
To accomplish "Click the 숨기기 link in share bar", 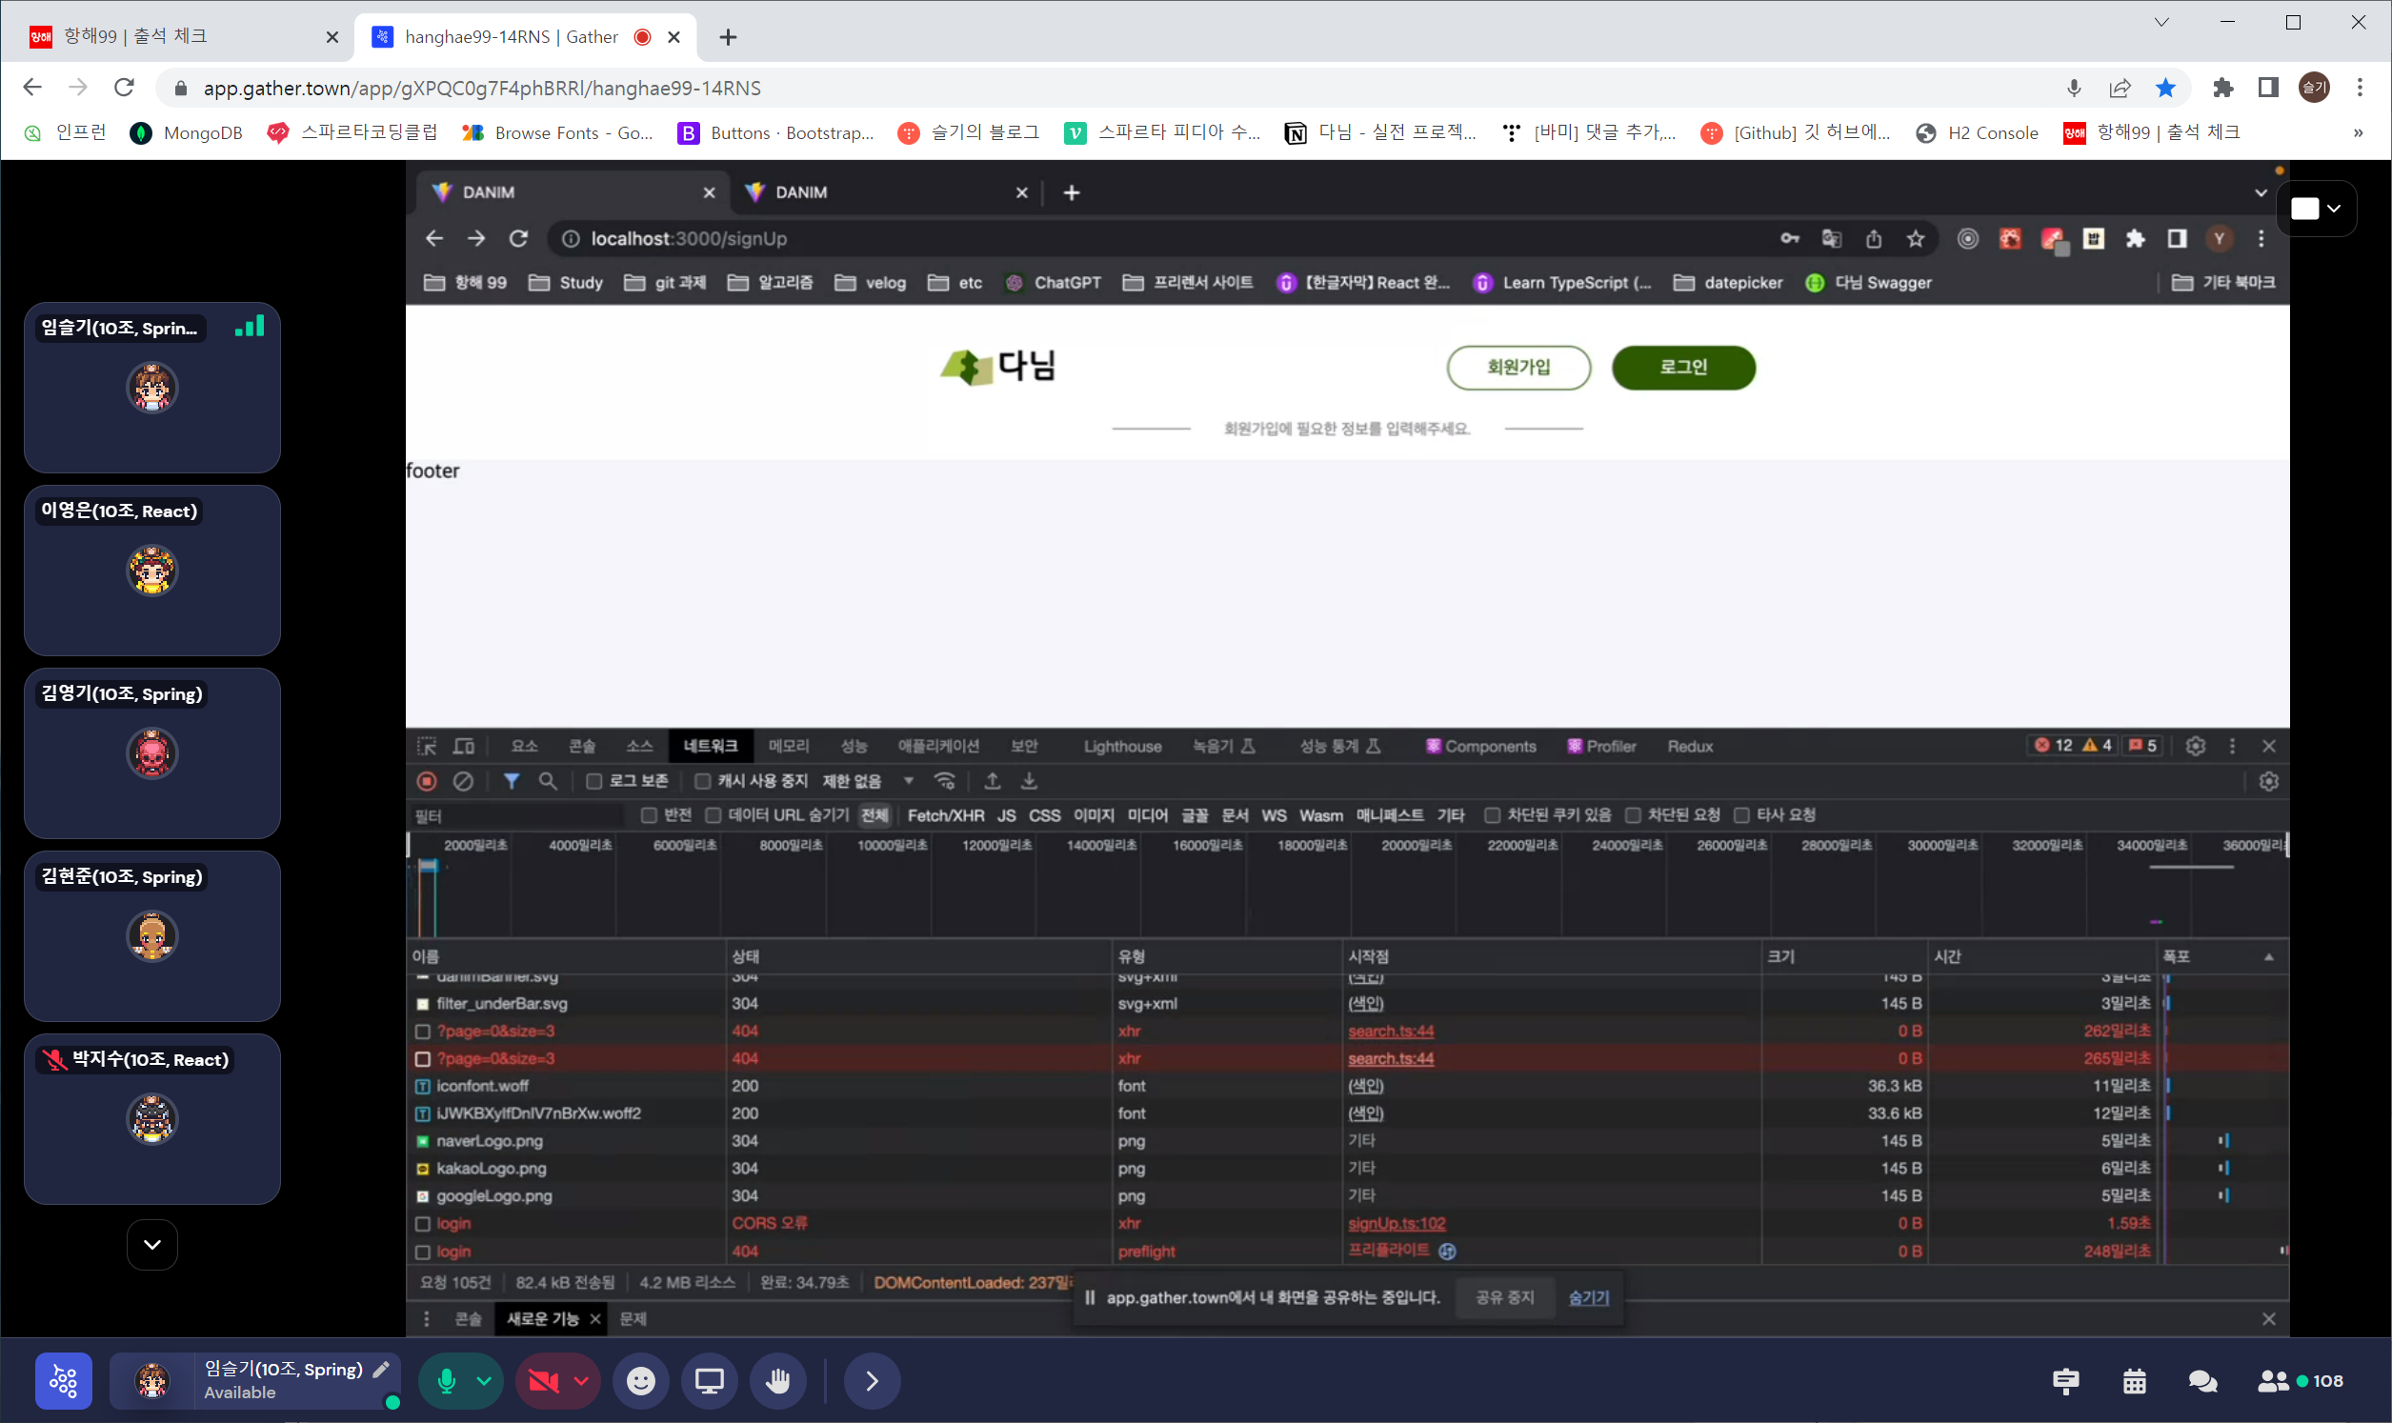I will pos(1588,1297).
